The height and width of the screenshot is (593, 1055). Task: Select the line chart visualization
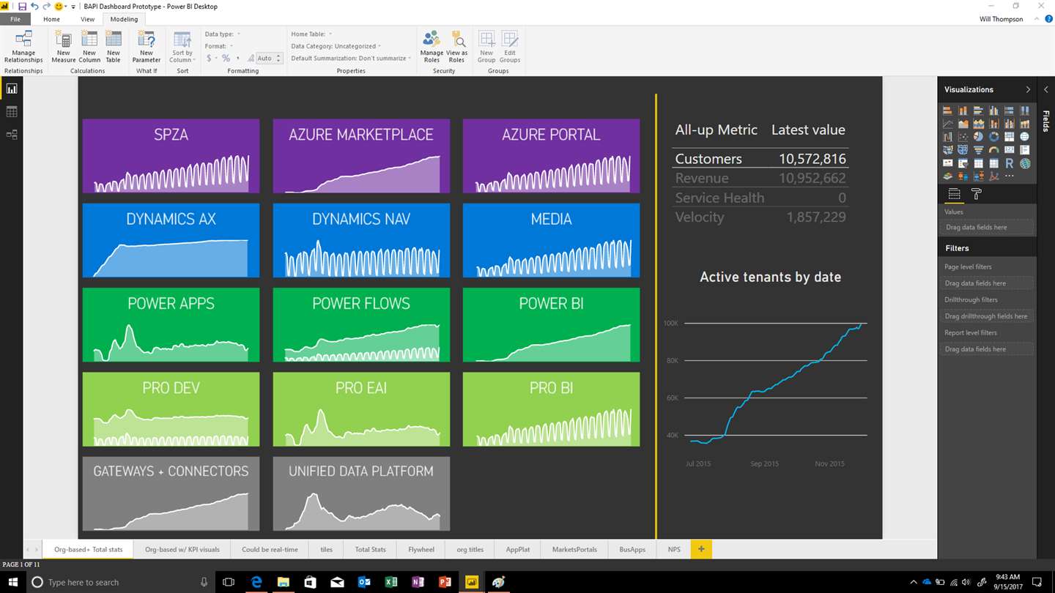(x=948, y=123)
